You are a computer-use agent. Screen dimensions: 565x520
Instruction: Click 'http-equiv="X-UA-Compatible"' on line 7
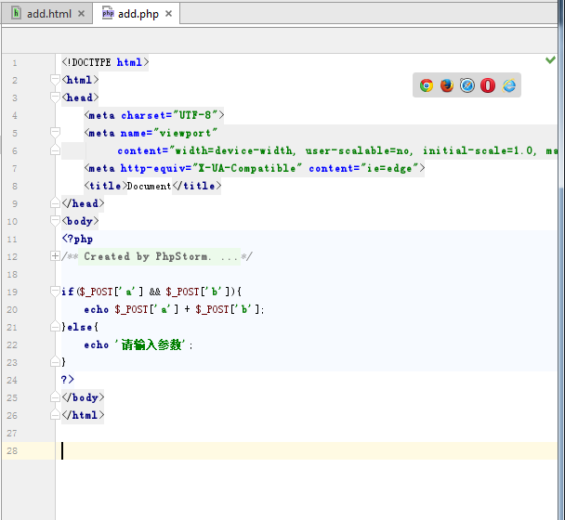coord(211,168)
